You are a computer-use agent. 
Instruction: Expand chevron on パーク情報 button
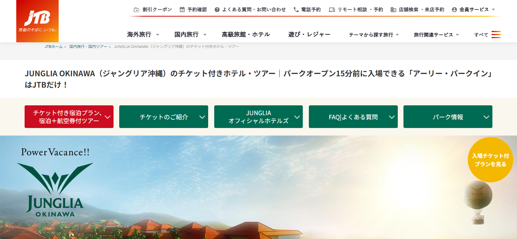click(x=486, y=117)
